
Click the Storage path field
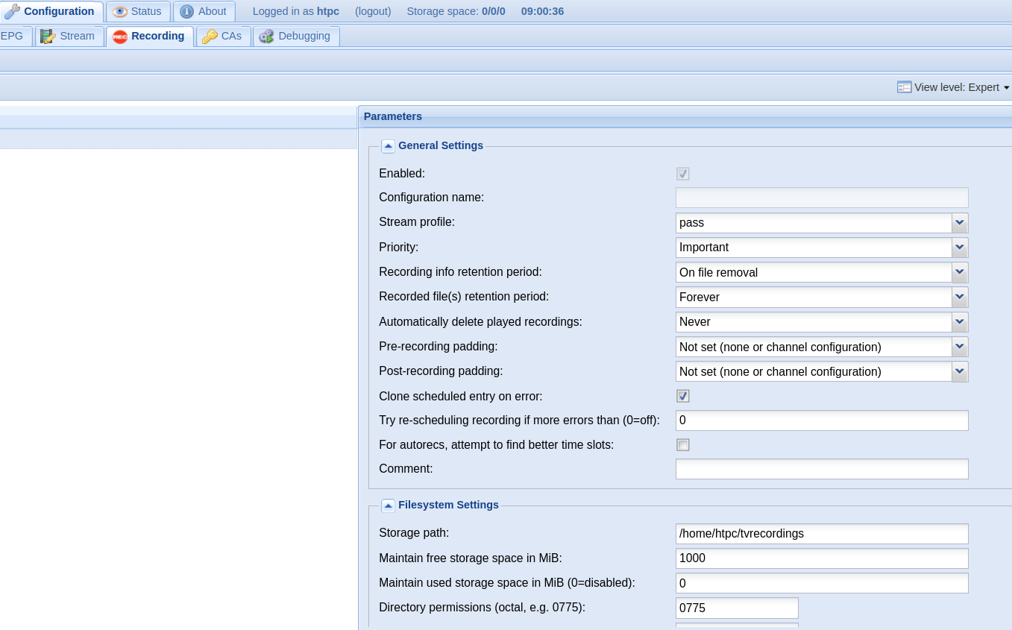click(822, 534)
